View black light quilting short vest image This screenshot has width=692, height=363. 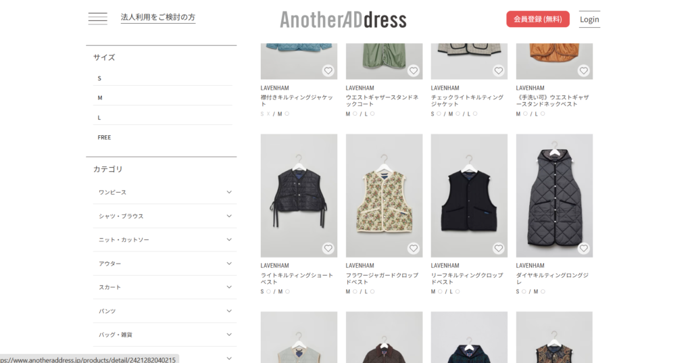(x=299, y=195)
